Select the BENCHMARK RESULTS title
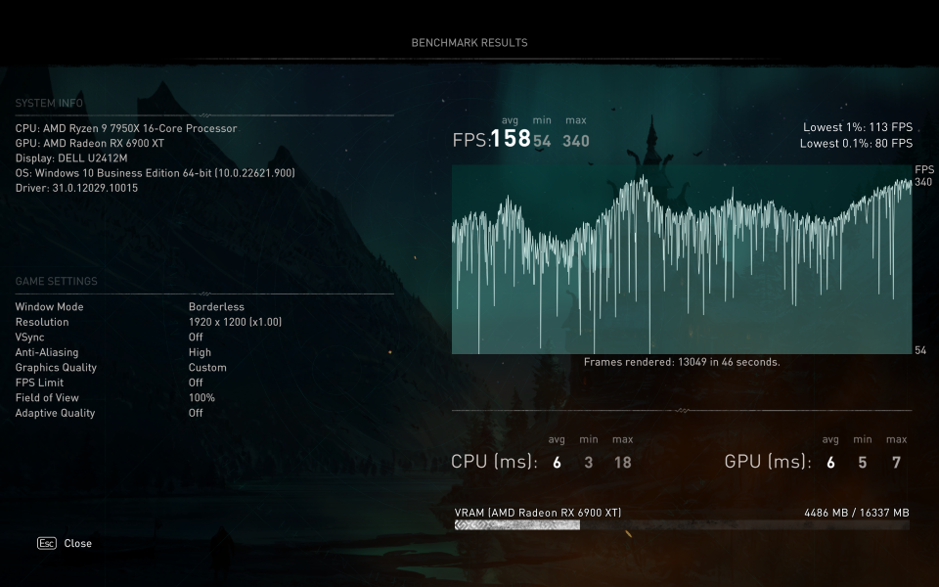The image size is (939, 587). [469, 42]
